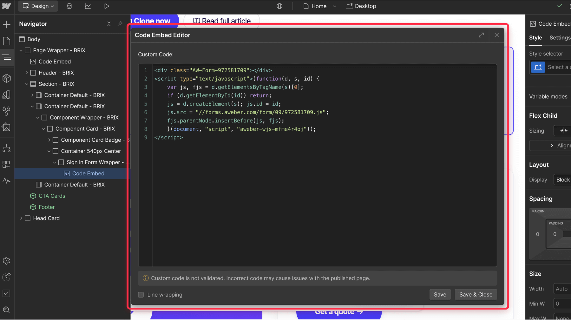Image resolution: width=571 pixels, height=320 pixels.
Task: Open the Logic flow icon
Action: [7, 148]
